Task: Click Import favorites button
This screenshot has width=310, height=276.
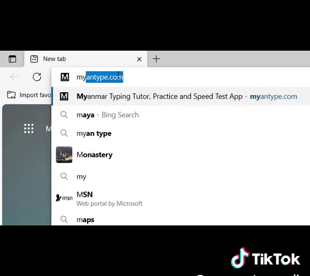Action: [29, 95]
